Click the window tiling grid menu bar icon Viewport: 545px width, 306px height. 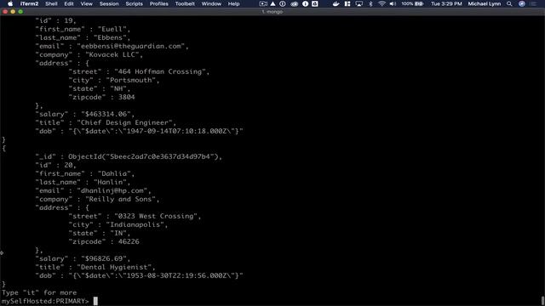tap(347, 3)
